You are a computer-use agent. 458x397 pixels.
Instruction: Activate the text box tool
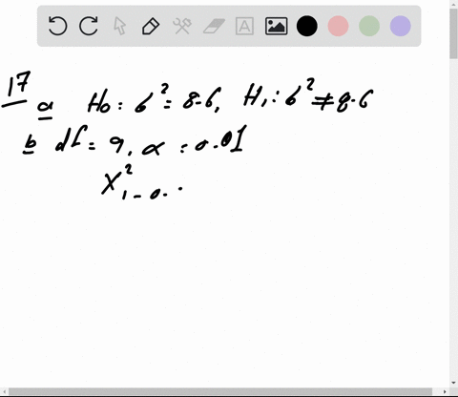pyautogui.click(x=244, y=26)
